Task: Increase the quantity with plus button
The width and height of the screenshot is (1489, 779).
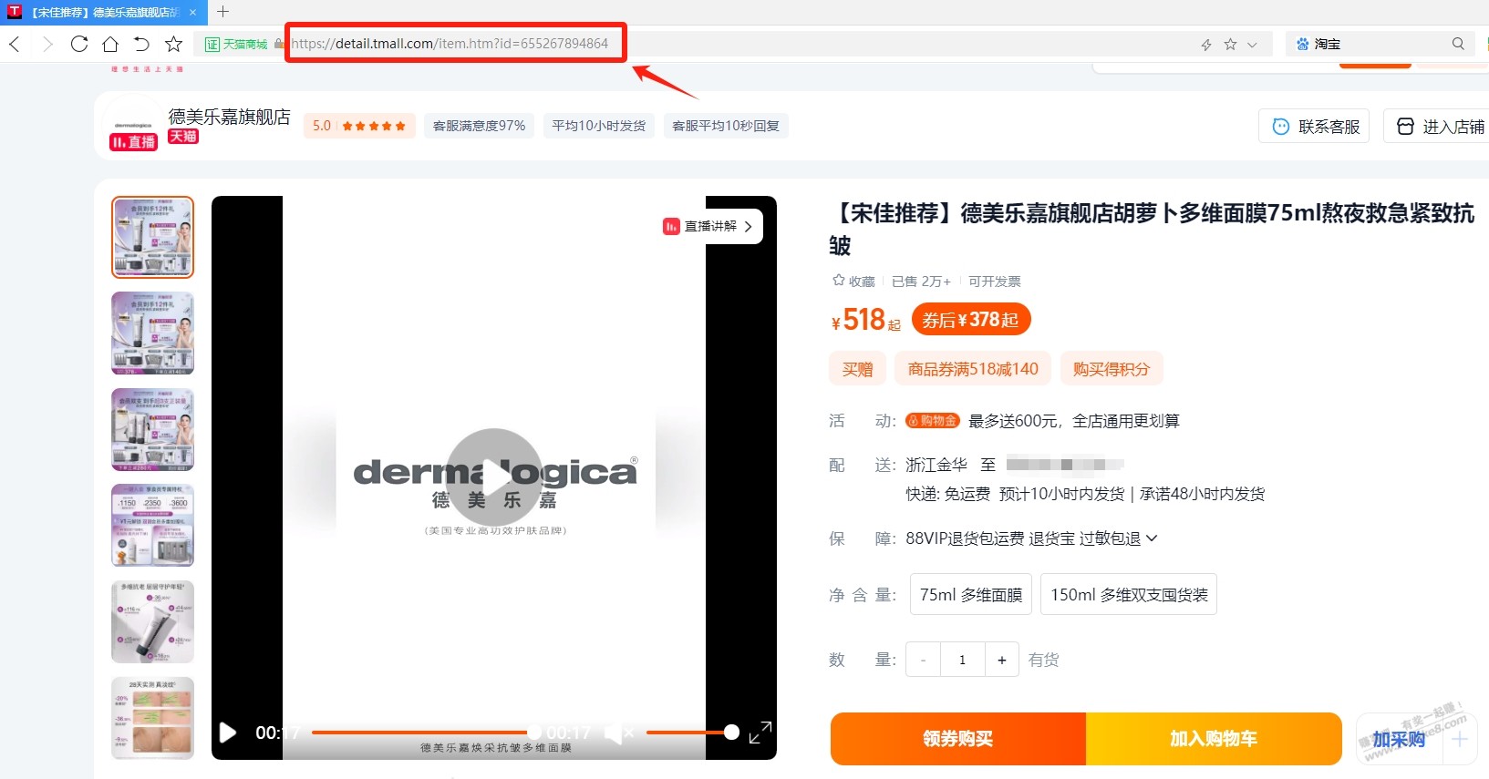Action: 1002,660
